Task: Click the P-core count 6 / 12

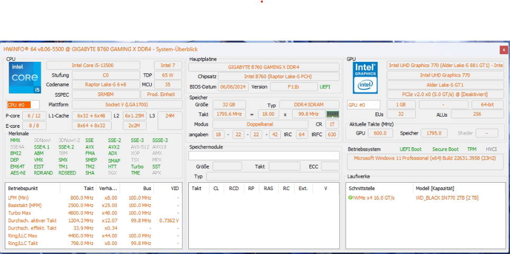Action: (x=34, y=116)
